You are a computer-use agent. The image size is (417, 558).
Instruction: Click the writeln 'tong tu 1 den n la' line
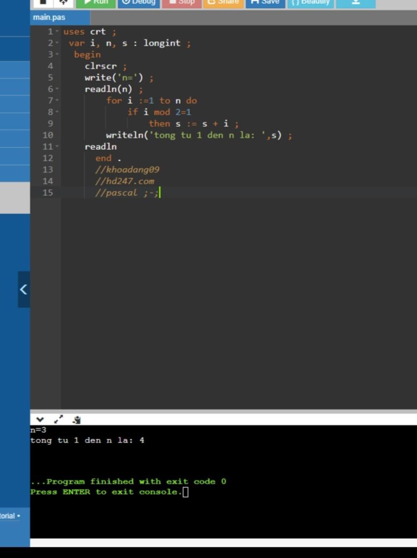coord(199,135)
